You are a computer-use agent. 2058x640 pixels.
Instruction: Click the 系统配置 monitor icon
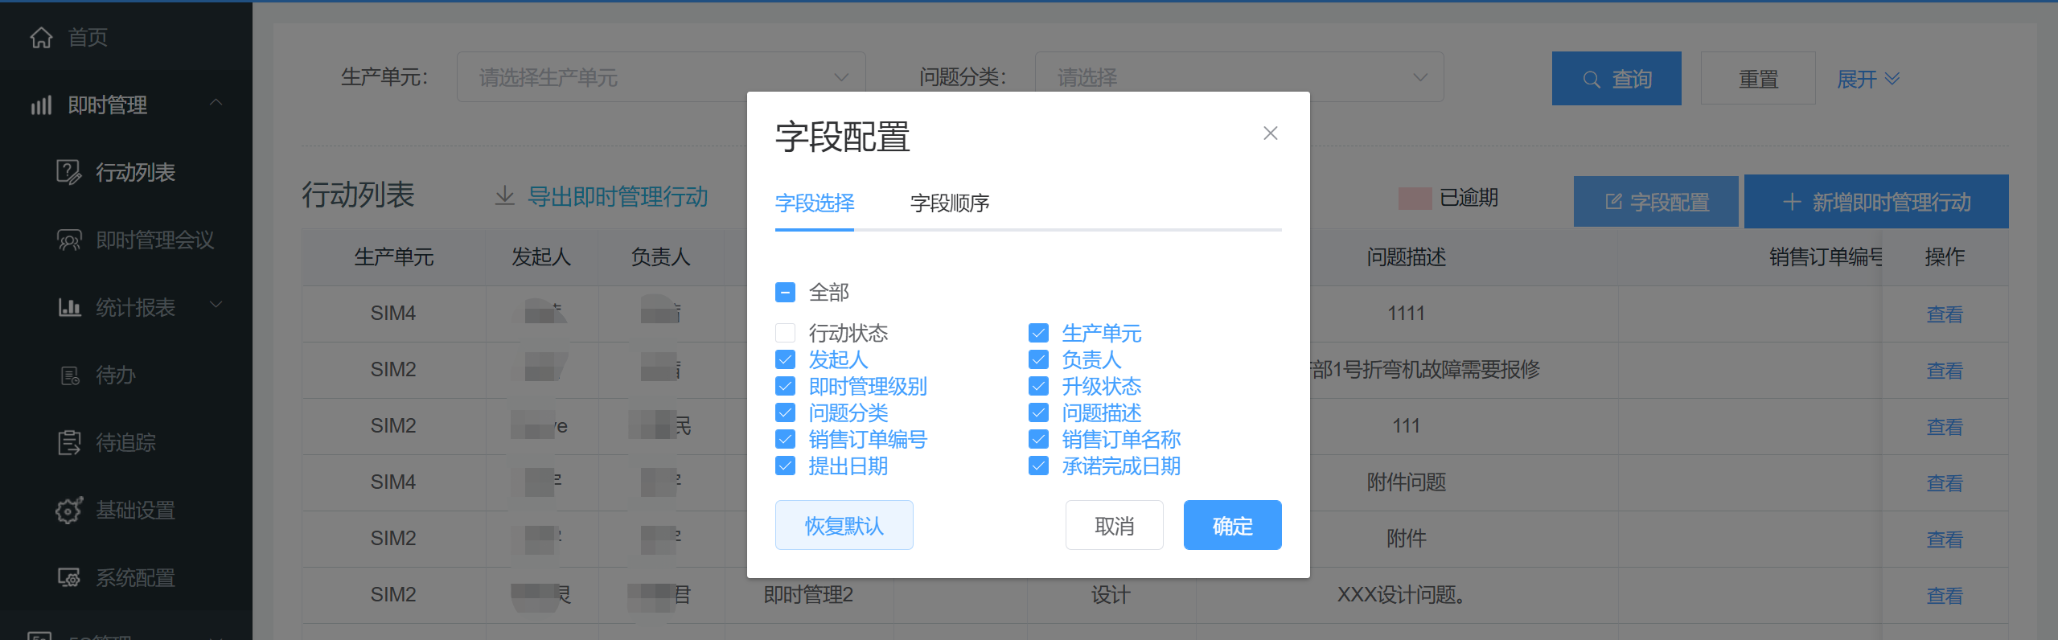69,577
